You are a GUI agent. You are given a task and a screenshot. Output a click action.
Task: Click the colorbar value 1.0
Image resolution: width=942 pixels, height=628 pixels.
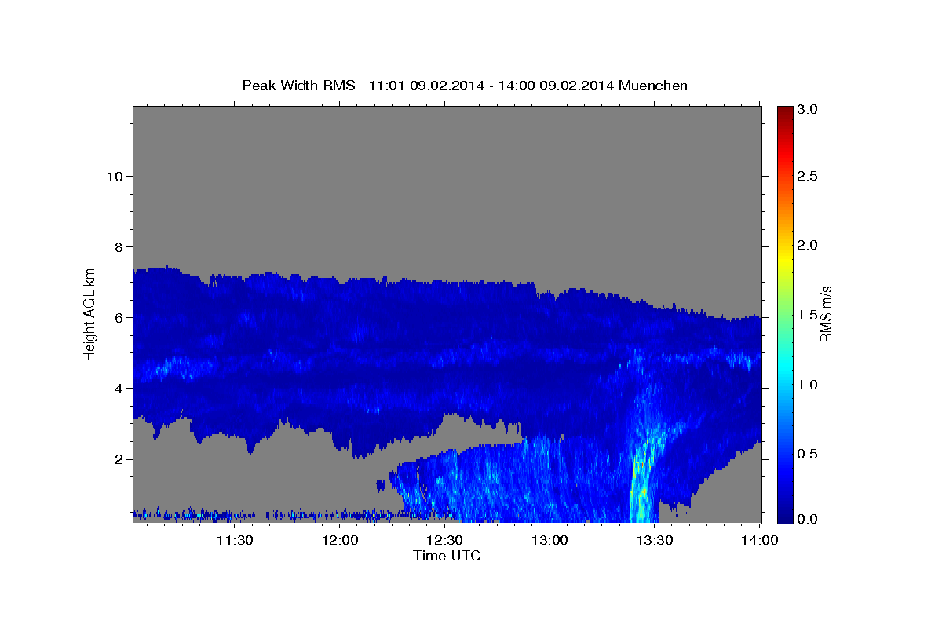[808, 385]
